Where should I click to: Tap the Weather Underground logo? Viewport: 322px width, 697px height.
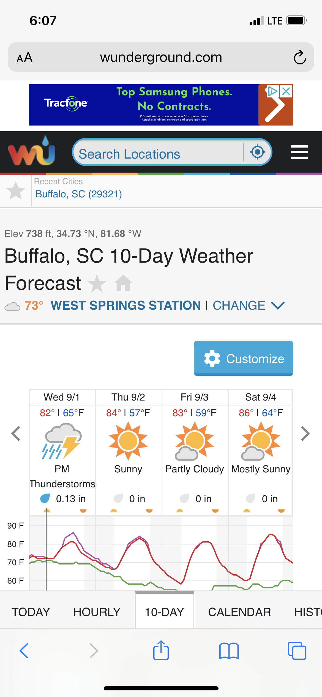click(x=32, y=151)
